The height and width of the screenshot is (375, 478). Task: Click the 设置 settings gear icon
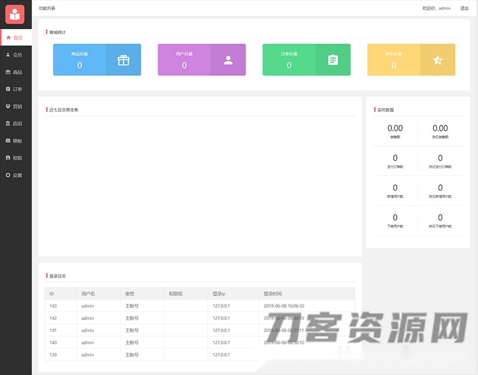(x=8, y=175)
